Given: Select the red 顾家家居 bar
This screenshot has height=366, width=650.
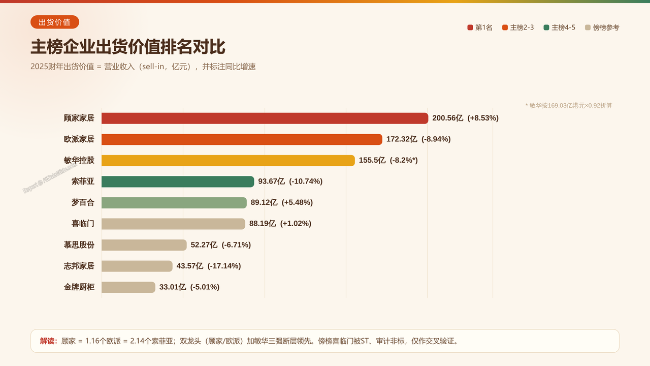Looking at the screenshot, I should click(265, 118).
